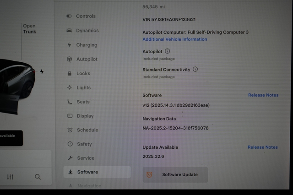Tap the charging bolt icon by car
The width and height of the screenshot is (293, 195).
tap(42, 71)
